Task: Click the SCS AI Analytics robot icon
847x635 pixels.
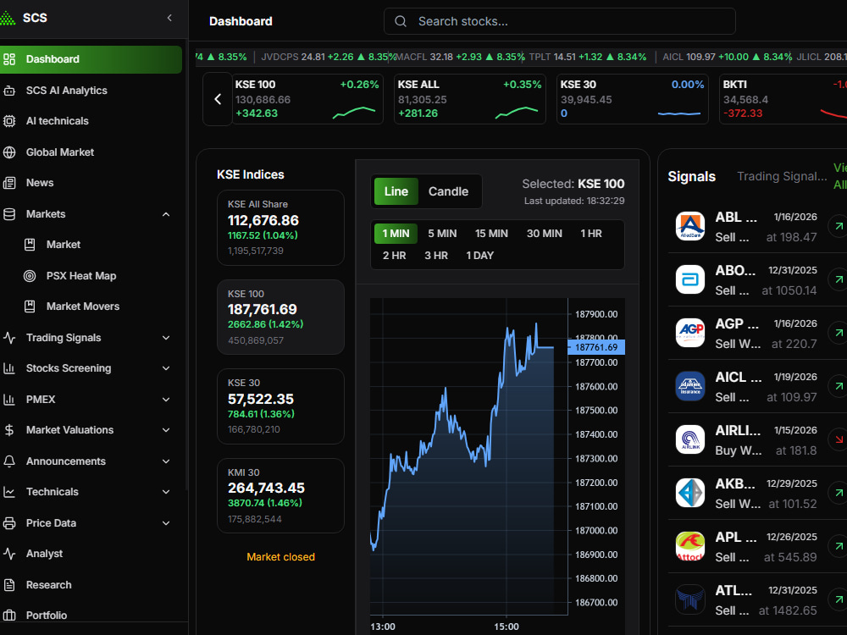Action: [x=9, y=91]
